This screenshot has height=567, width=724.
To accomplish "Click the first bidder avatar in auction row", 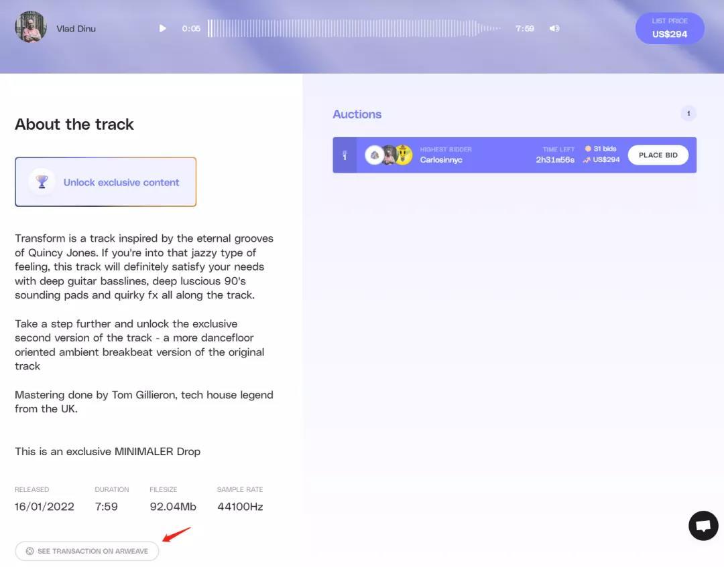I will (374, 155).
